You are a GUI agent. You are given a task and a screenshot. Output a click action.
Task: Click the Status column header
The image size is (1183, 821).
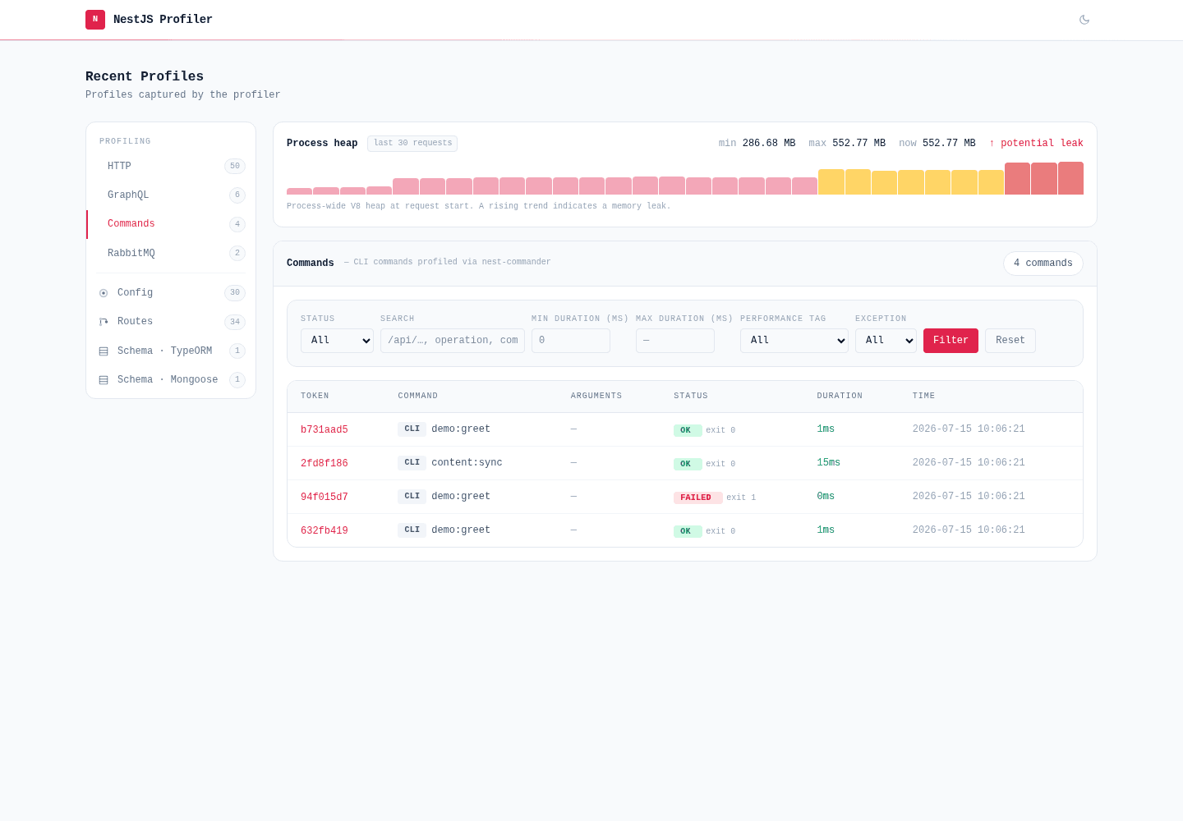[x=691, y=397]
